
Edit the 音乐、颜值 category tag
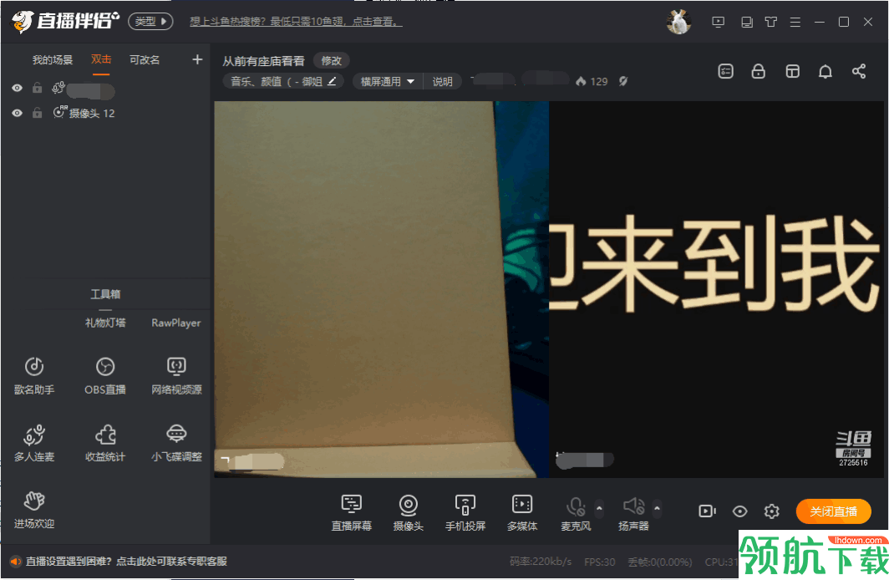(283, 81)
